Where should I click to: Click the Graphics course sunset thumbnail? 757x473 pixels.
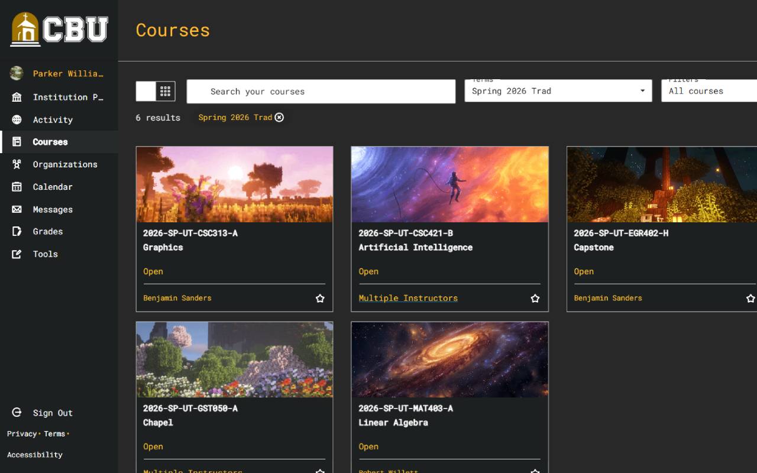234,184
